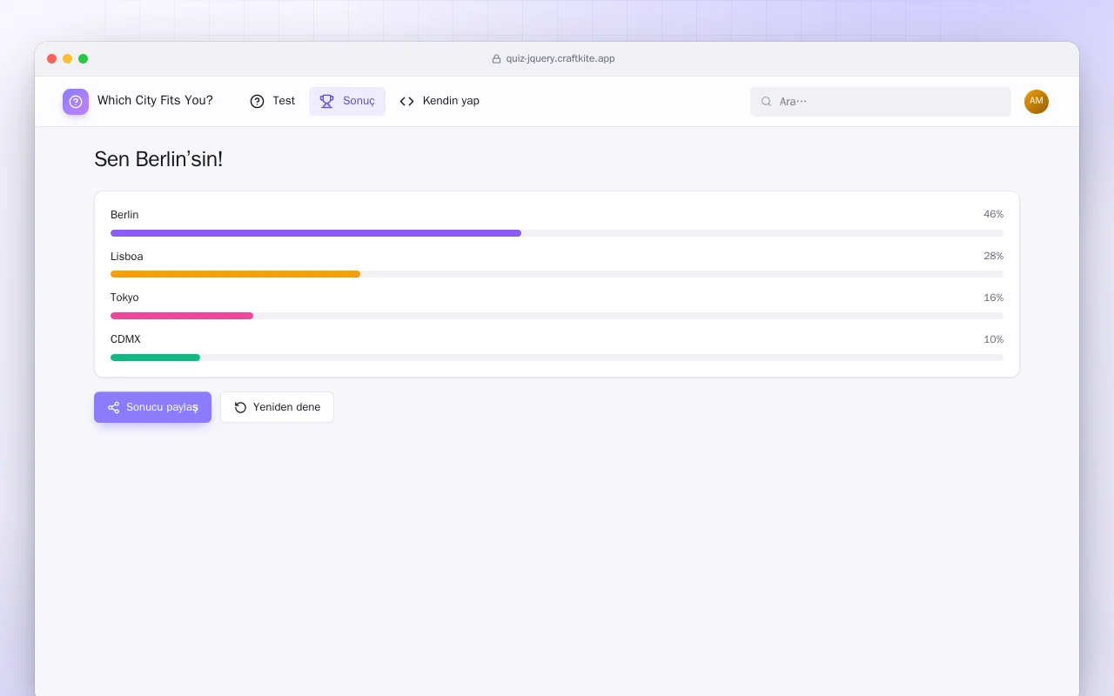This screenshot has height=696, width=1114.
Task: Click the Yeniden dene button
Action: pos(277,407)
